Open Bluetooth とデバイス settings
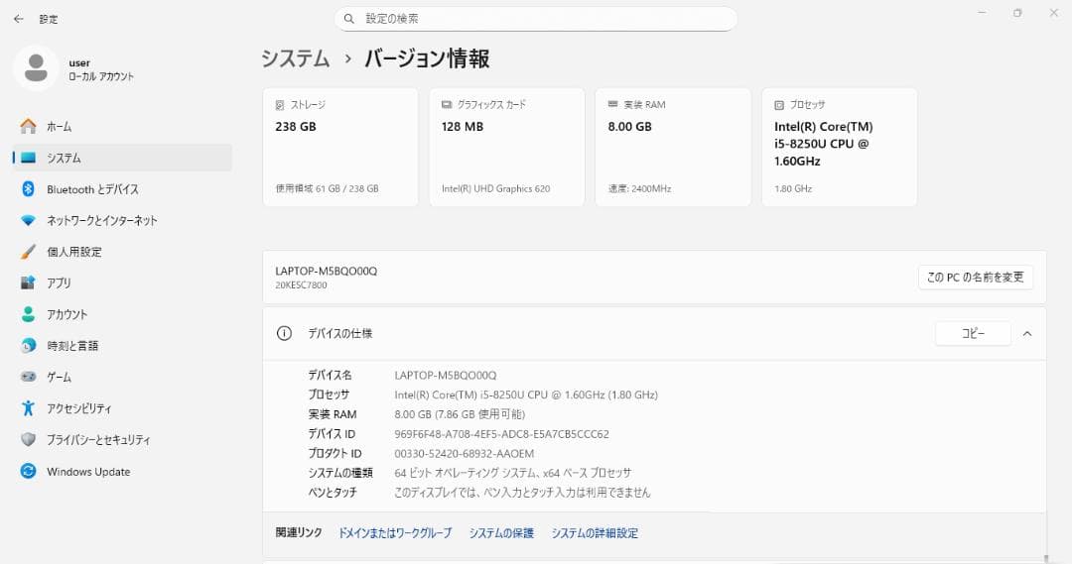The width and height of the screenshot is (1072, 564). pos(122,189)
